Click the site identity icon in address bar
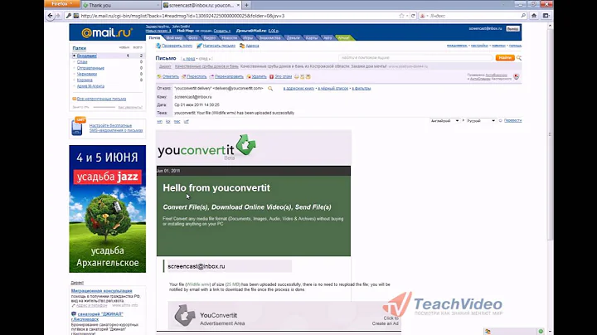 [x=76, y=16]
